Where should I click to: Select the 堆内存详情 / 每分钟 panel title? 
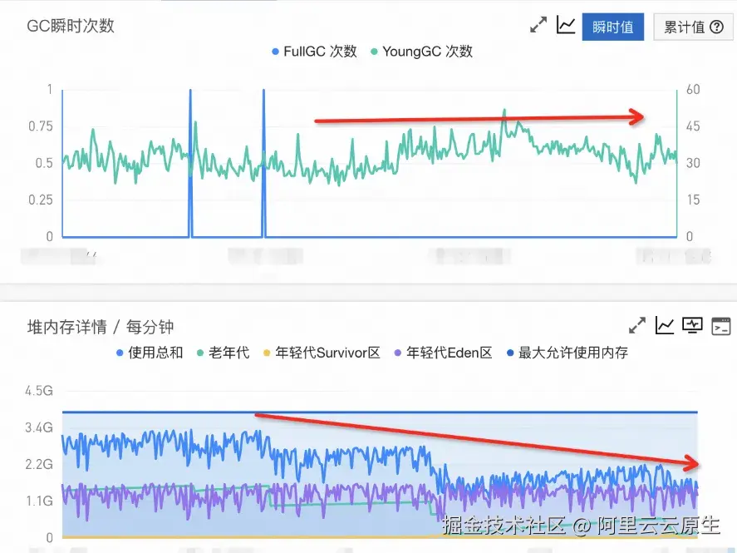pos(100,327)
